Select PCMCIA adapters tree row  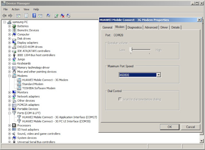coord(28,105)
